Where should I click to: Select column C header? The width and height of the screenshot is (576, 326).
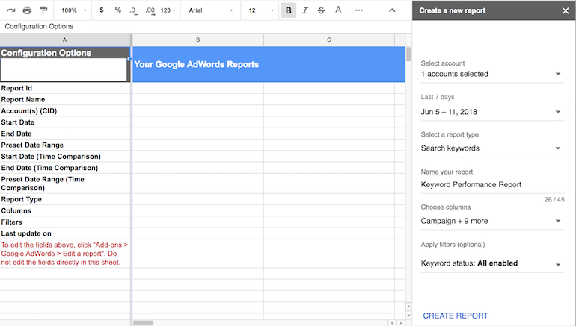coord(329,40)
